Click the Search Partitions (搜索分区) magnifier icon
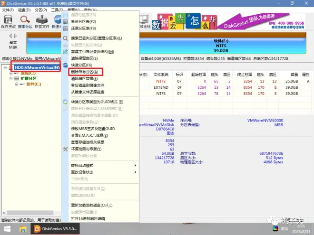This screenshot has height=235, width=314. [25, 20]
